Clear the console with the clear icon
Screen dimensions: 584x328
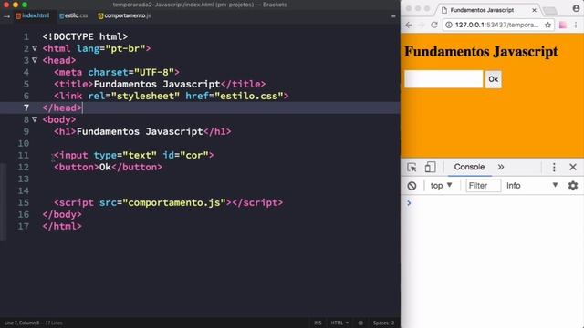(412, 186)
